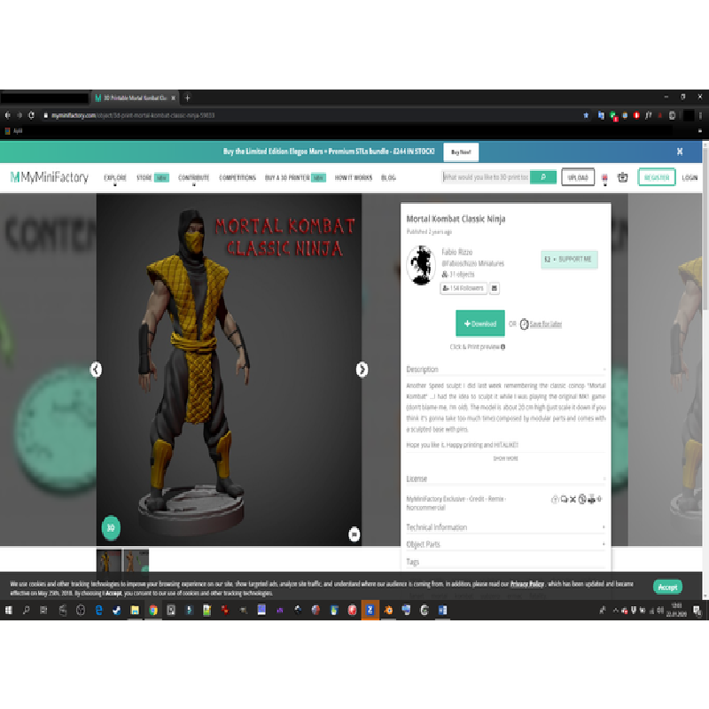Expand the Object Parts section
Image resolution: width=709 pixels, height=709 pixels.
[x=505, y=544]
